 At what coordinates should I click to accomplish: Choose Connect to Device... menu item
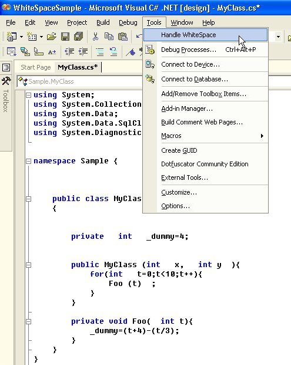pos(206,64)
